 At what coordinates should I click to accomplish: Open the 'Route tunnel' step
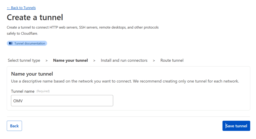click(172, 60)
